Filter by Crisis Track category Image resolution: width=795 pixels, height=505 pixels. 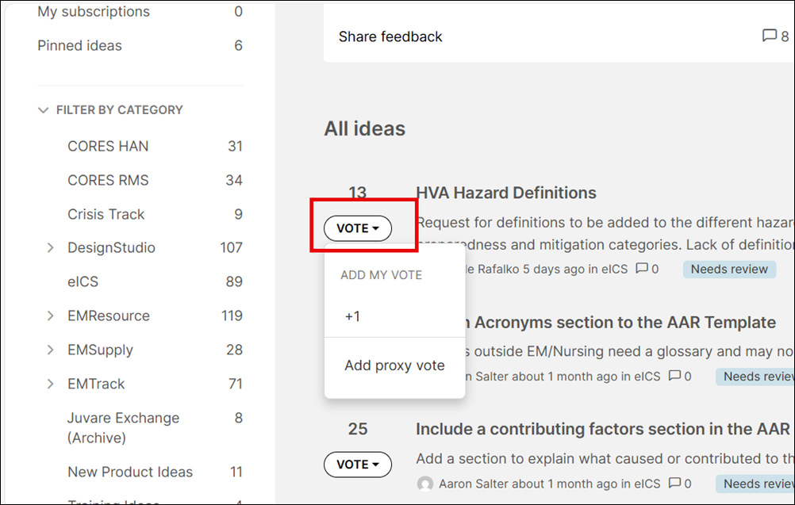click(x=106, y=214)
